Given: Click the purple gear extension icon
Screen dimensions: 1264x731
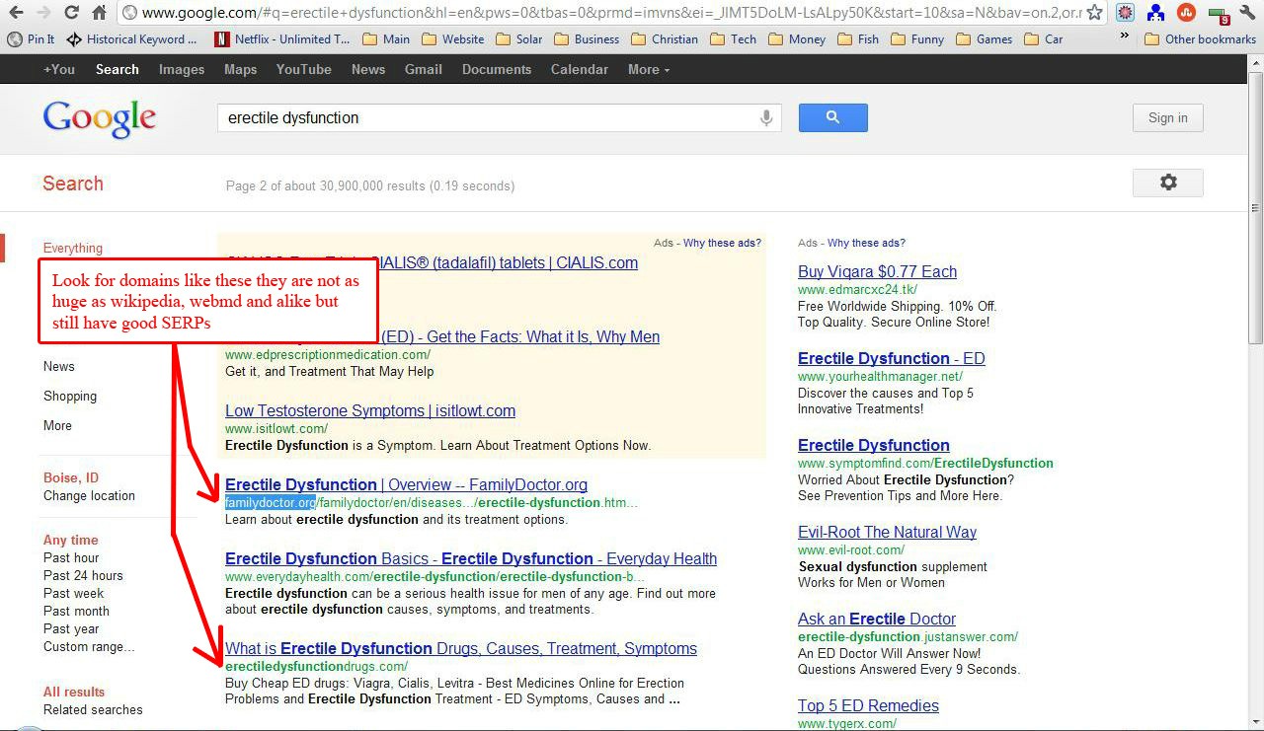Looking at the screenshot, I should click(1125, 13).
